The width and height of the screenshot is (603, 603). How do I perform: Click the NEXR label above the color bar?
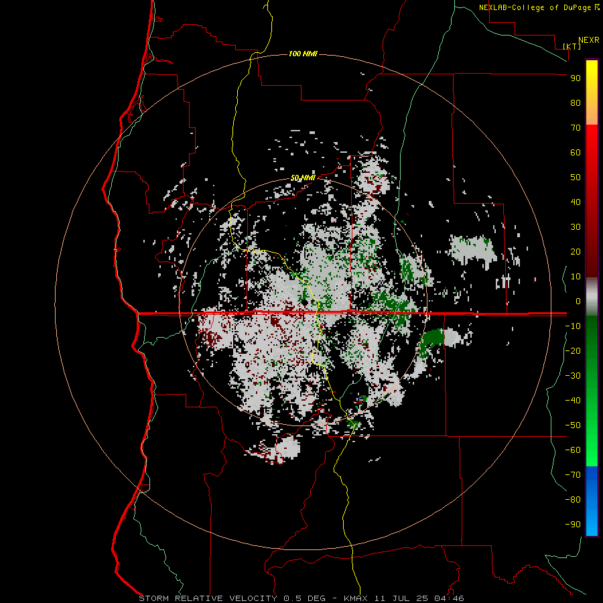click(589, 40)
